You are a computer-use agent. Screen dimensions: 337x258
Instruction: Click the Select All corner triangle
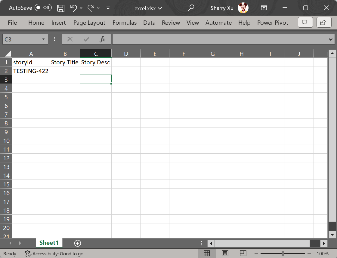pyautogui.click(x=8, y=53)
